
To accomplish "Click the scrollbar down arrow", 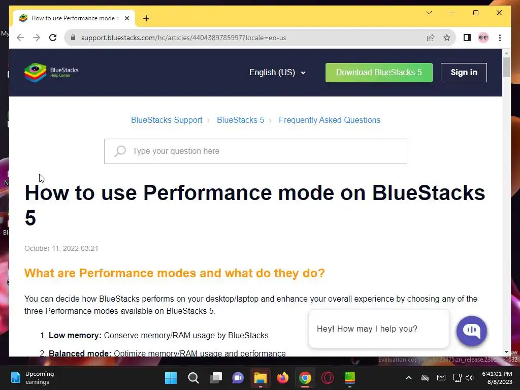I will 506,352.
